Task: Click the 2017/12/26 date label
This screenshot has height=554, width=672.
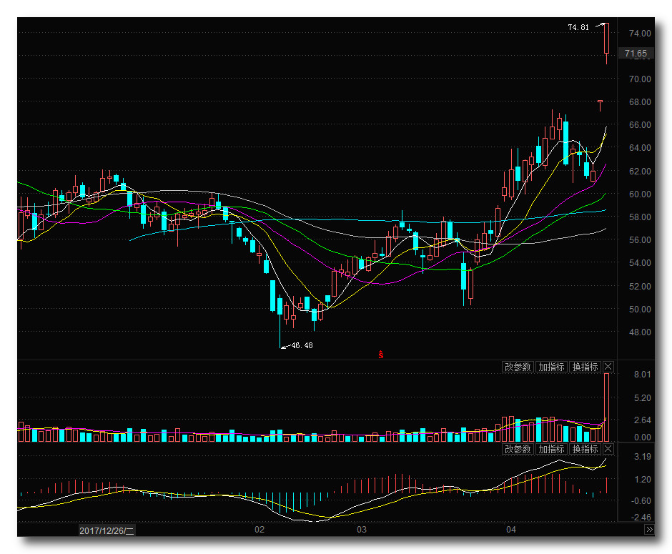Action: click(x=107, y=530)
